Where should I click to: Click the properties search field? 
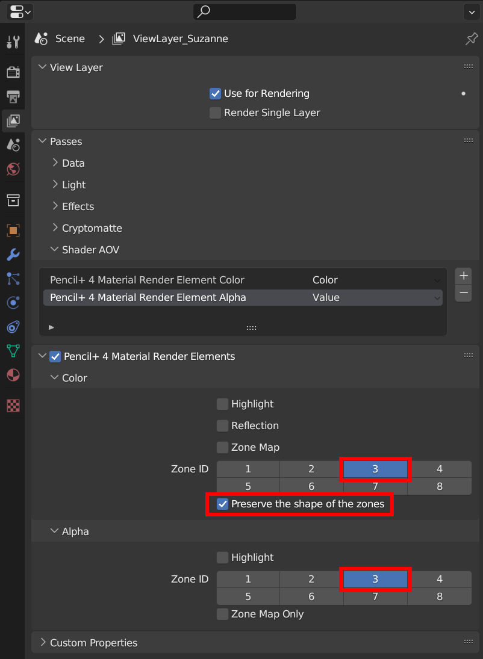click(x=245, y=12)
